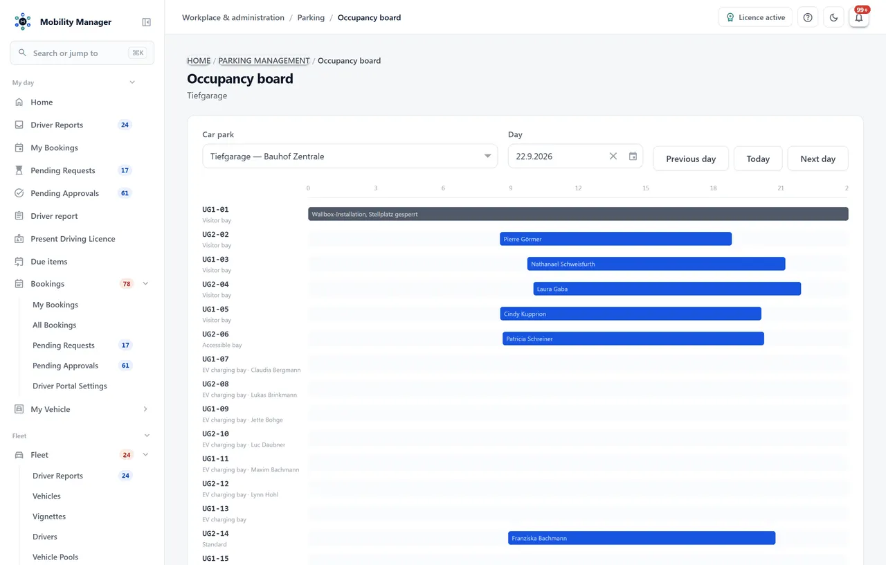Click the Search or jump to field
This screenshot has height=565, width=886.
(82, 53)
